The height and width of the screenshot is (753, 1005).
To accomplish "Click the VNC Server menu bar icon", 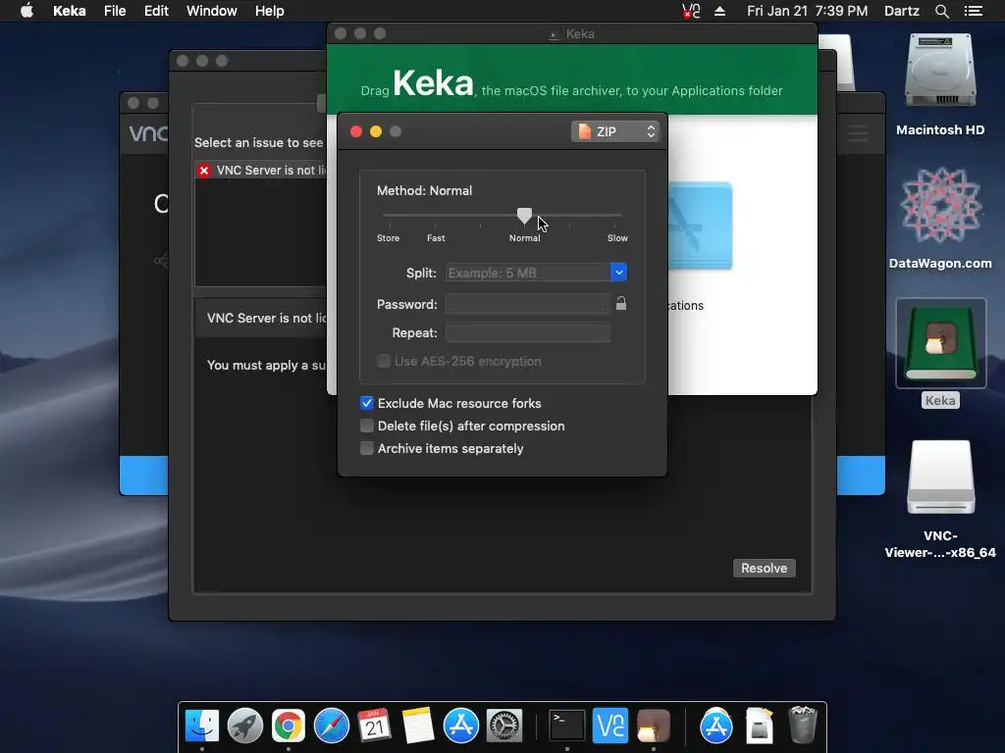I will pos(691,11).
